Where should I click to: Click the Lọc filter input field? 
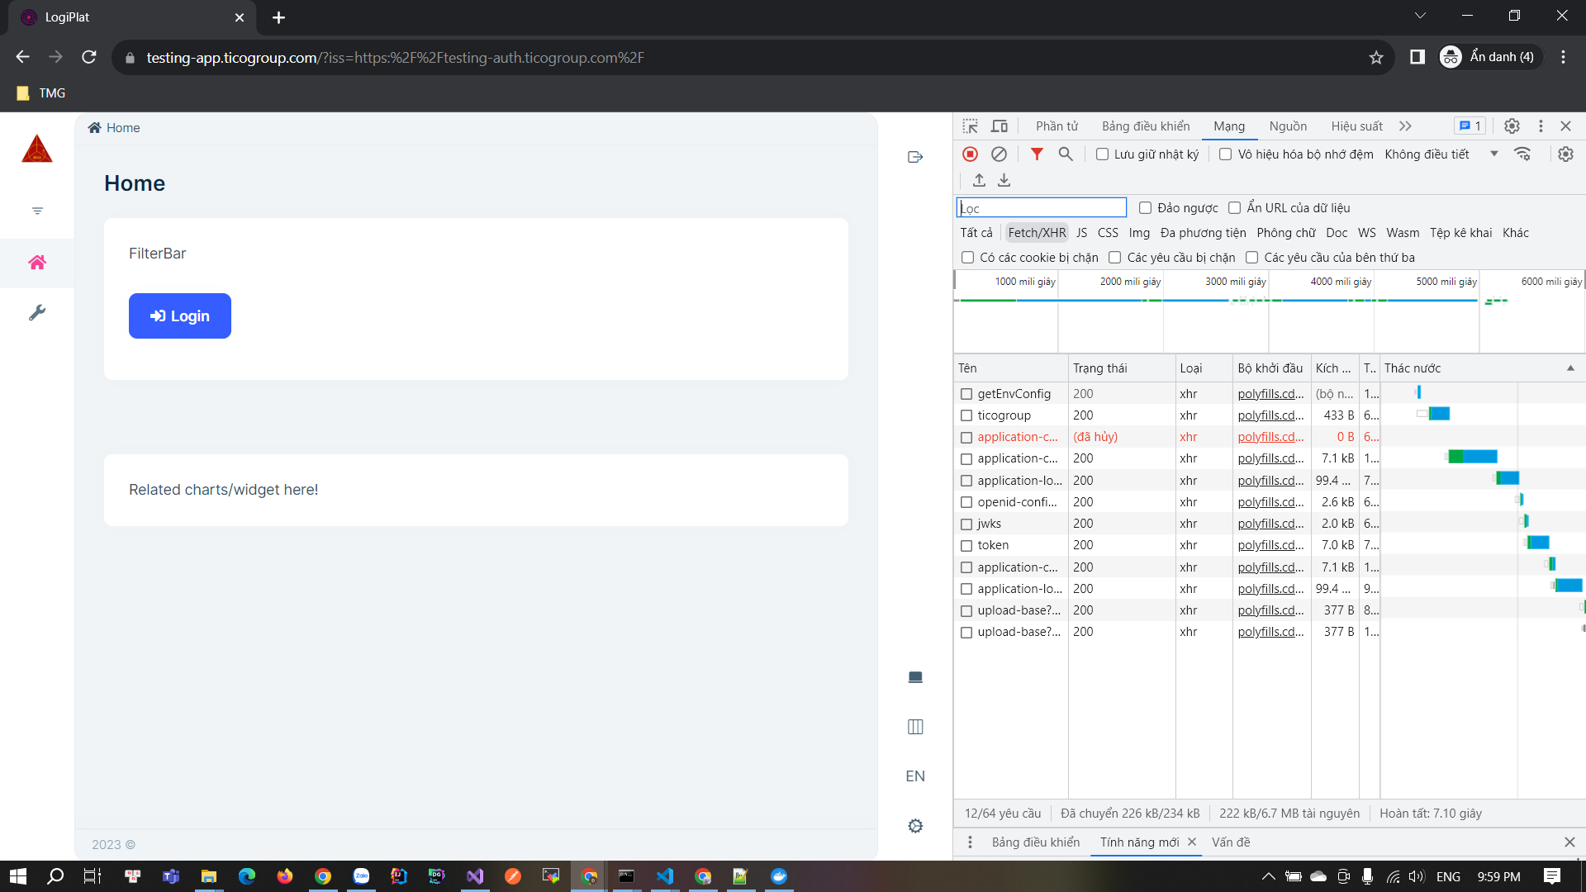pos(1041,208)
